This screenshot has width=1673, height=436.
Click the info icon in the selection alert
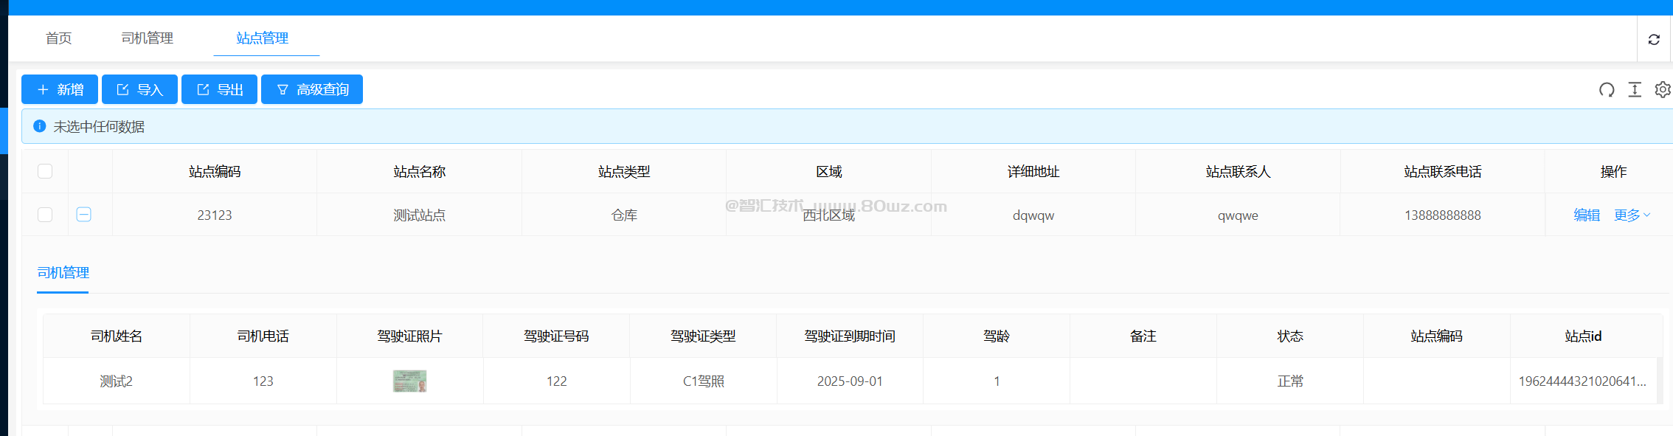[40, 126]
